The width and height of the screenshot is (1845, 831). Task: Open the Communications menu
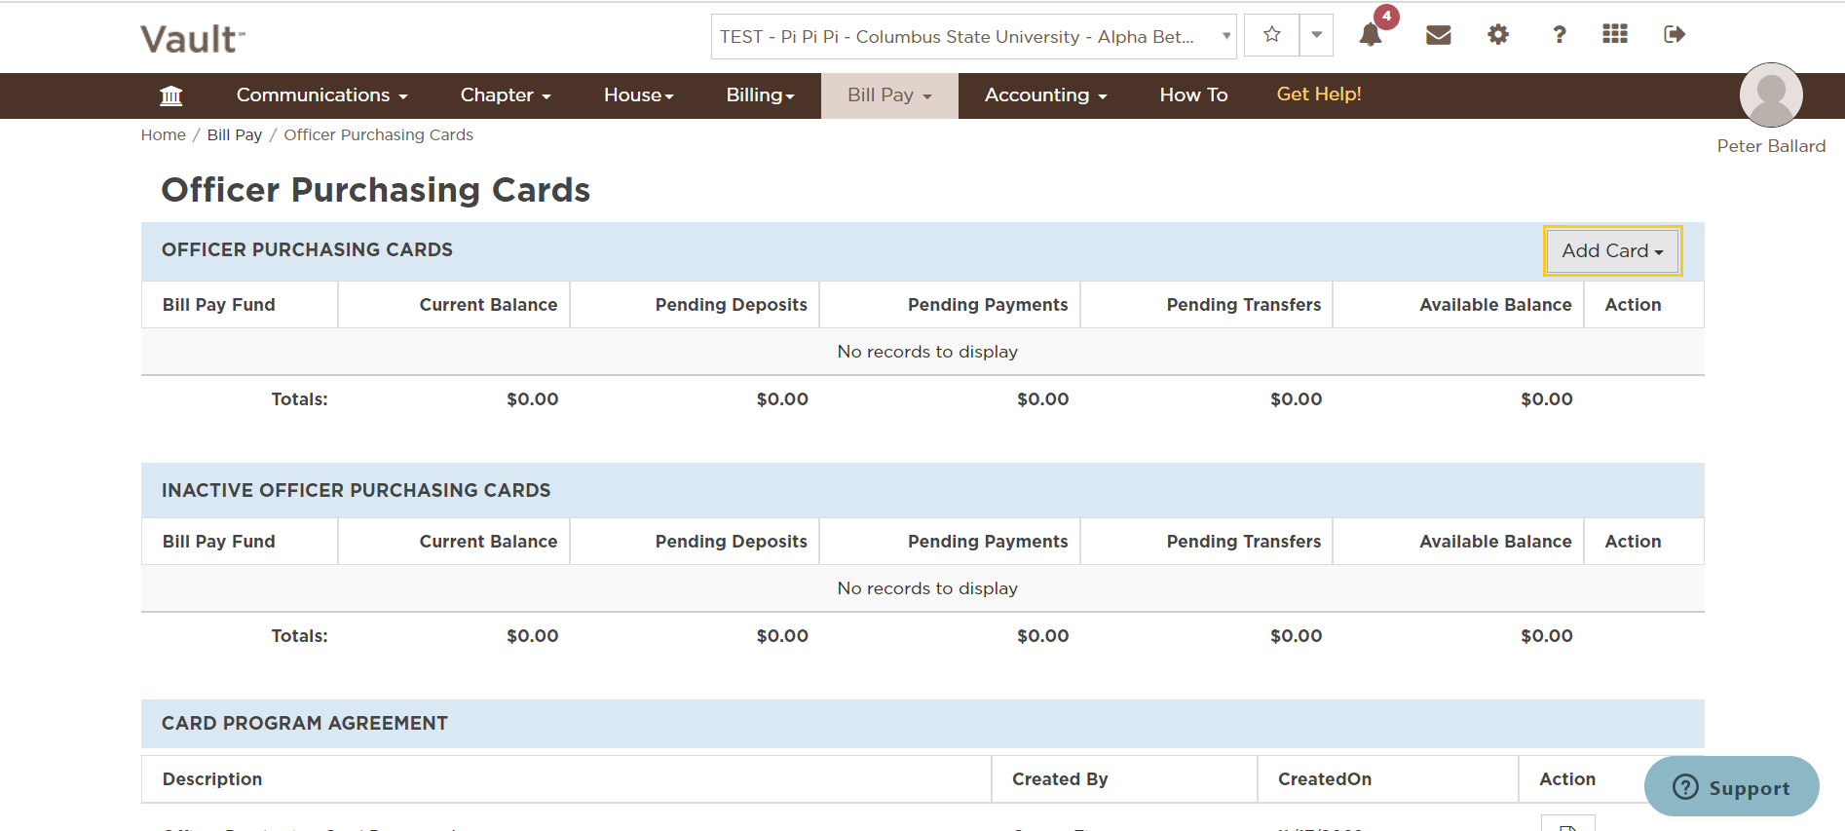pos(321,95)
